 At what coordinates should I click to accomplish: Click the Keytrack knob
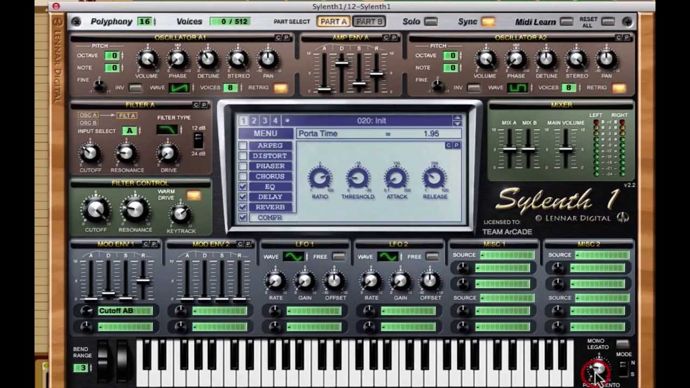[x=181, y=214]
